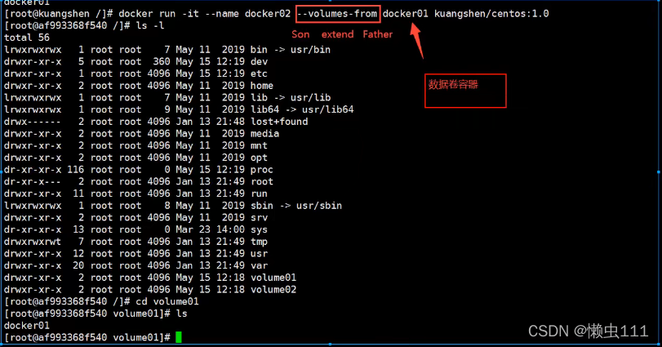Click the 'etc' directory name

259,73
